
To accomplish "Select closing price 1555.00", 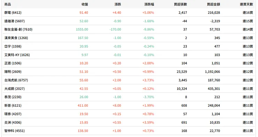I will (82, 29).
